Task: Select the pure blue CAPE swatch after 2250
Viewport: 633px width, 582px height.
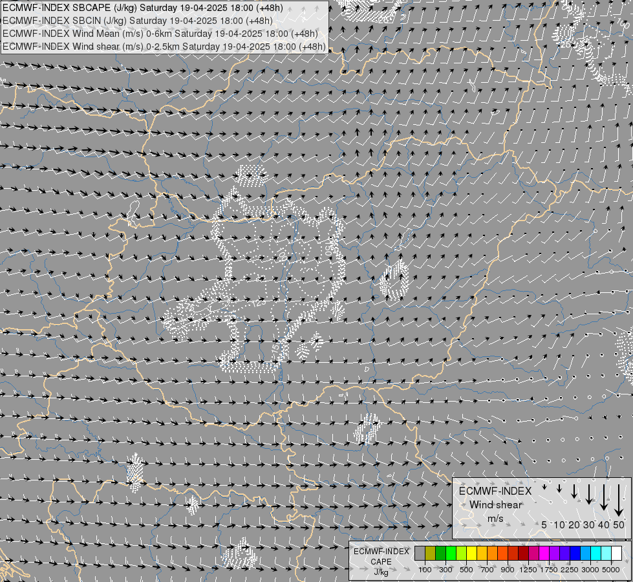Action: coord(575,554)
